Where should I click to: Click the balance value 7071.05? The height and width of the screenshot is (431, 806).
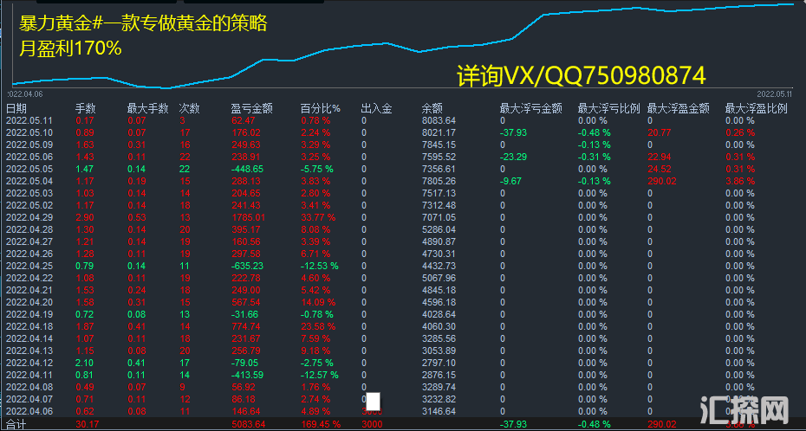click(x=439, y=217)
